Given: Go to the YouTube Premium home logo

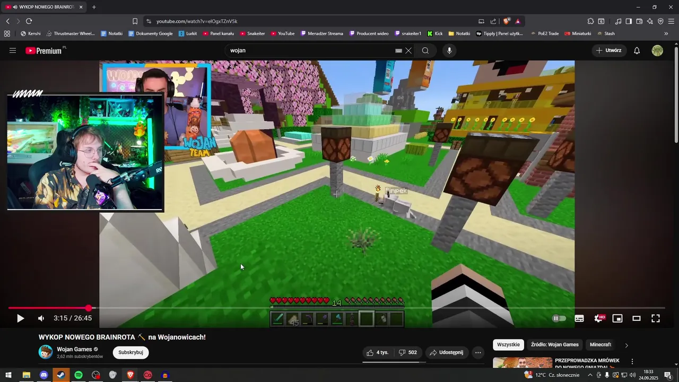Looking at the screenshot, I should point(43,50).
